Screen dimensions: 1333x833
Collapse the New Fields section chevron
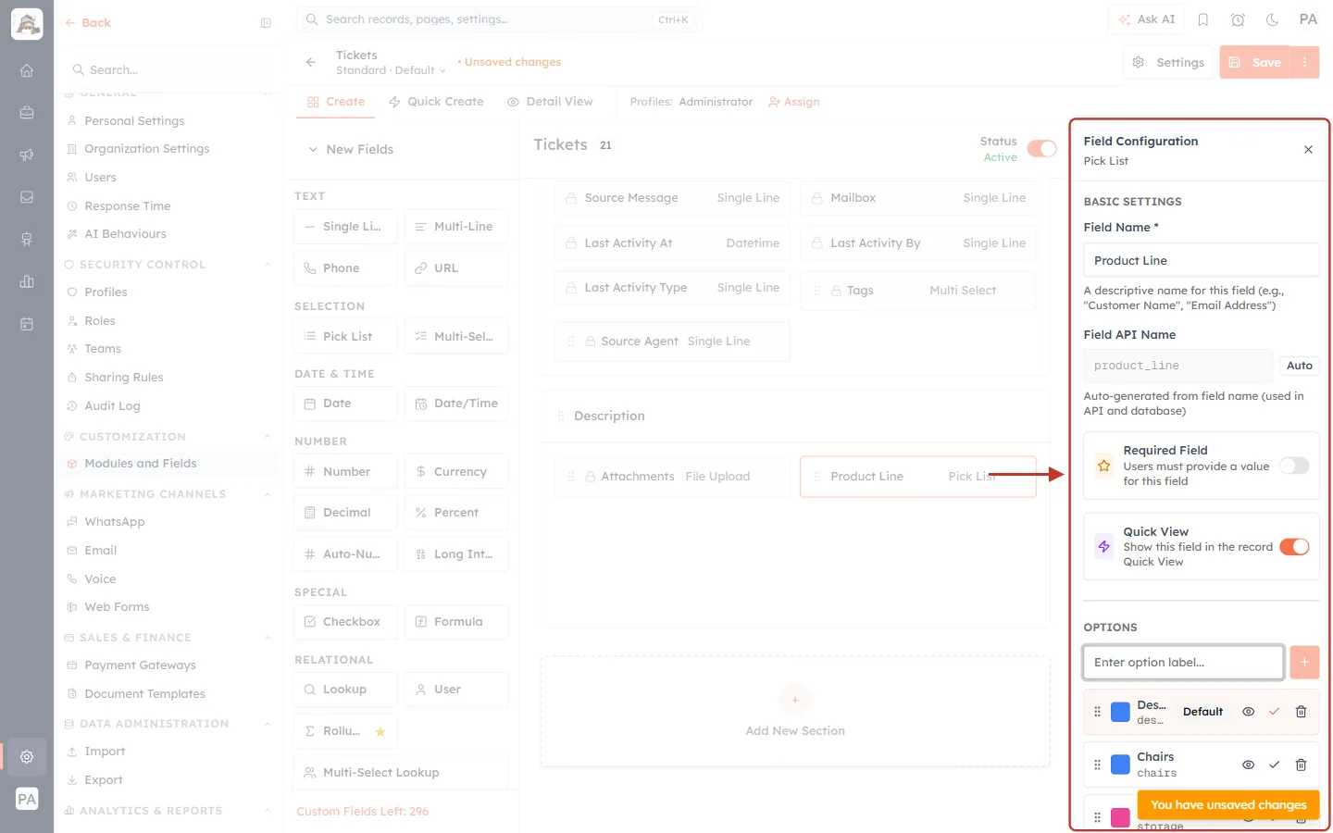click(313, 149)
